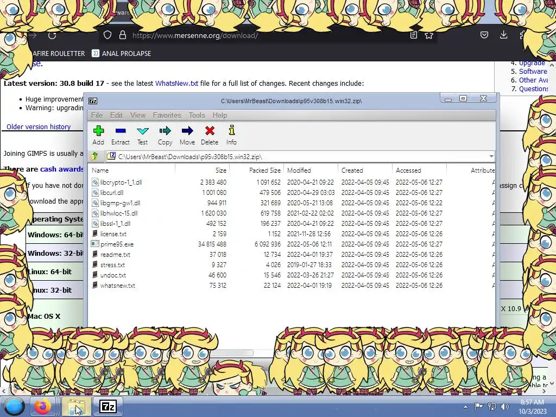
Task: Open the cash awards link
Action: [x=62, y=169]
